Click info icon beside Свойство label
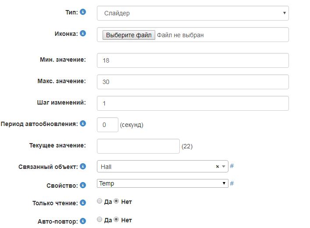 click(x=83, y=185)
